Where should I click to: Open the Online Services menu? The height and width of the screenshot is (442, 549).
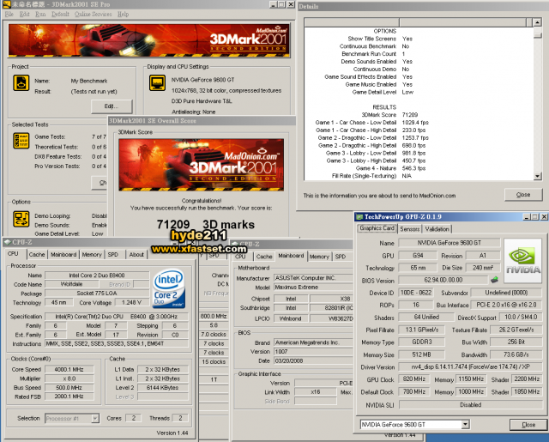click(x=94, y=14)
